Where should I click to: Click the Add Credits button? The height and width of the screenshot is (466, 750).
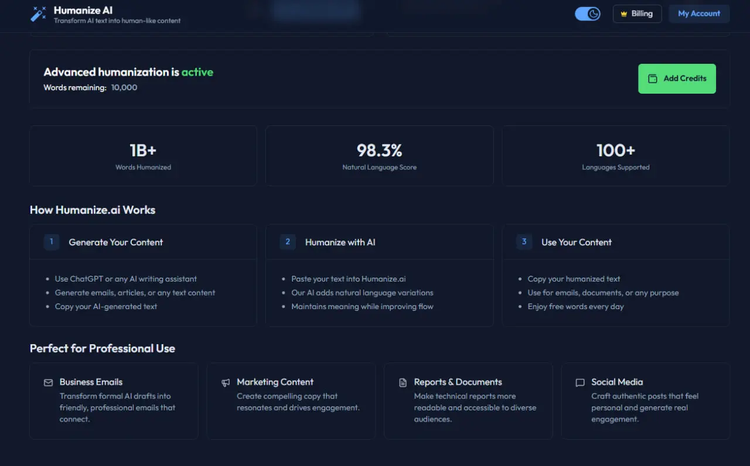(677, 78)
